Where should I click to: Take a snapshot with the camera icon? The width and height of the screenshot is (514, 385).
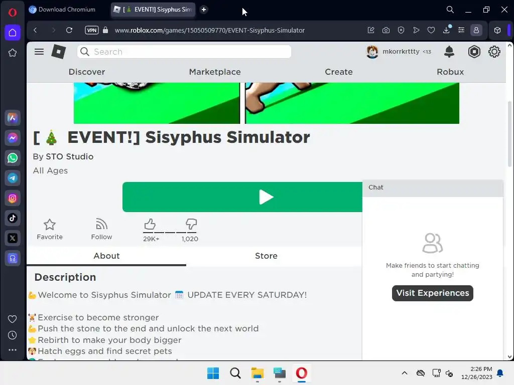(x=386, y=30)
